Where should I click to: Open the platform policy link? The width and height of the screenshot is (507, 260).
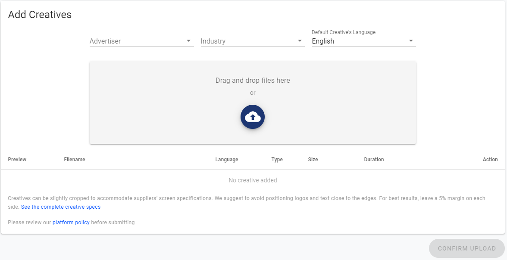coord(71,222)
